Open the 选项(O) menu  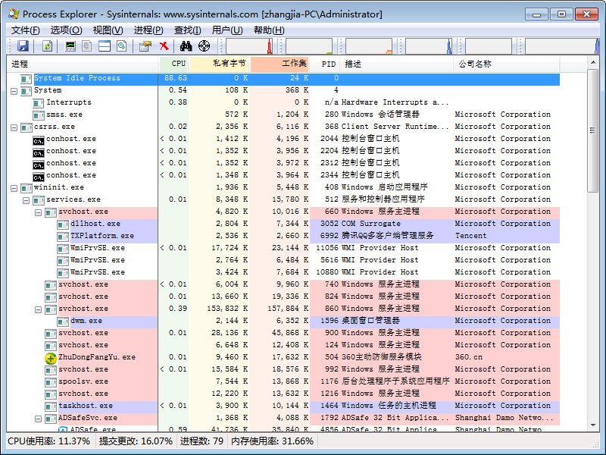click(x=66, y=30)
